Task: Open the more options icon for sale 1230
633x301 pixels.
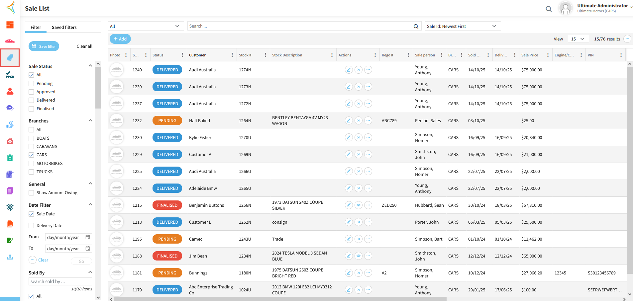Action: pos(368,137)
